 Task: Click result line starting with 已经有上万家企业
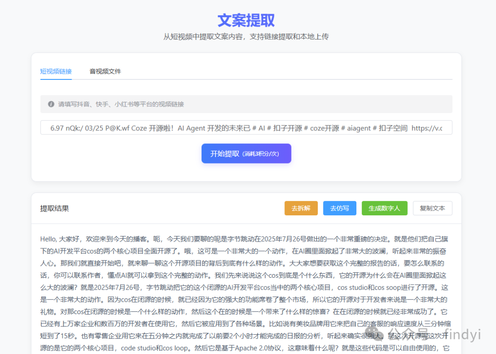point(245,324)
